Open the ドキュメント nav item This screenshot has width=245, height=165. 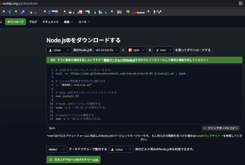[x=50, y=22]
